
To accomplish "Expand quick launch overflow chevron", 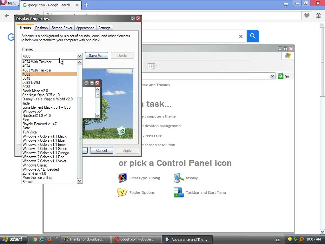I will 56,238.
